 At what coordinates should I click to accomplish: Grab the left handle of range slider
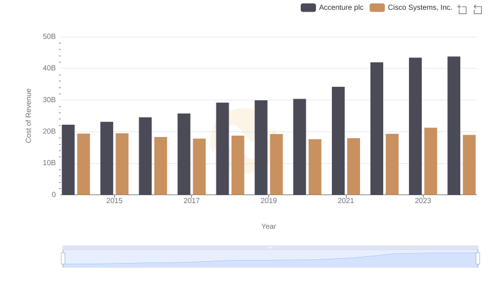pos(63,258)
